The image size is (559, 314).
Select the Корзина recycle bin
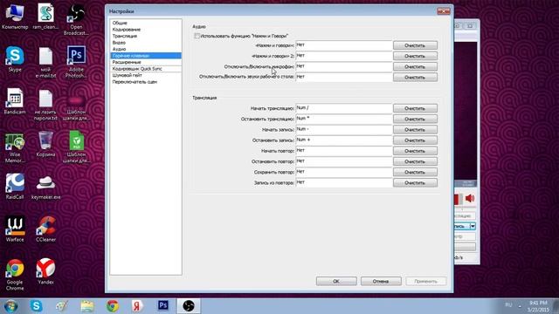pos(45,144)
